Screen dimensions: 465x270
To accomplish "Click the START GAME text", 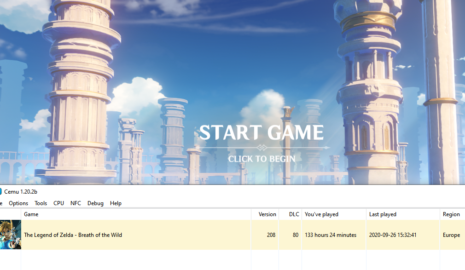I will coord(261,132).
